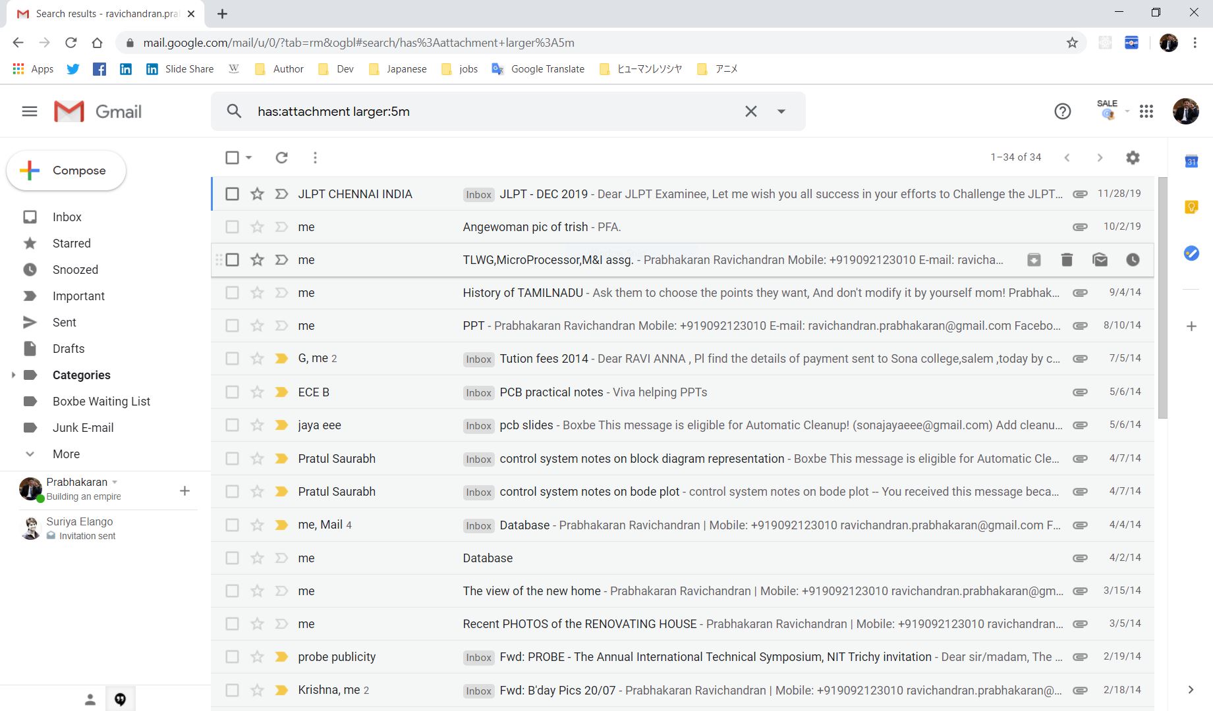The height and width of the screenshot is (711, 1213).
Task: Open the Compose button
Action: pyautogui.click(x=66, y=170)
